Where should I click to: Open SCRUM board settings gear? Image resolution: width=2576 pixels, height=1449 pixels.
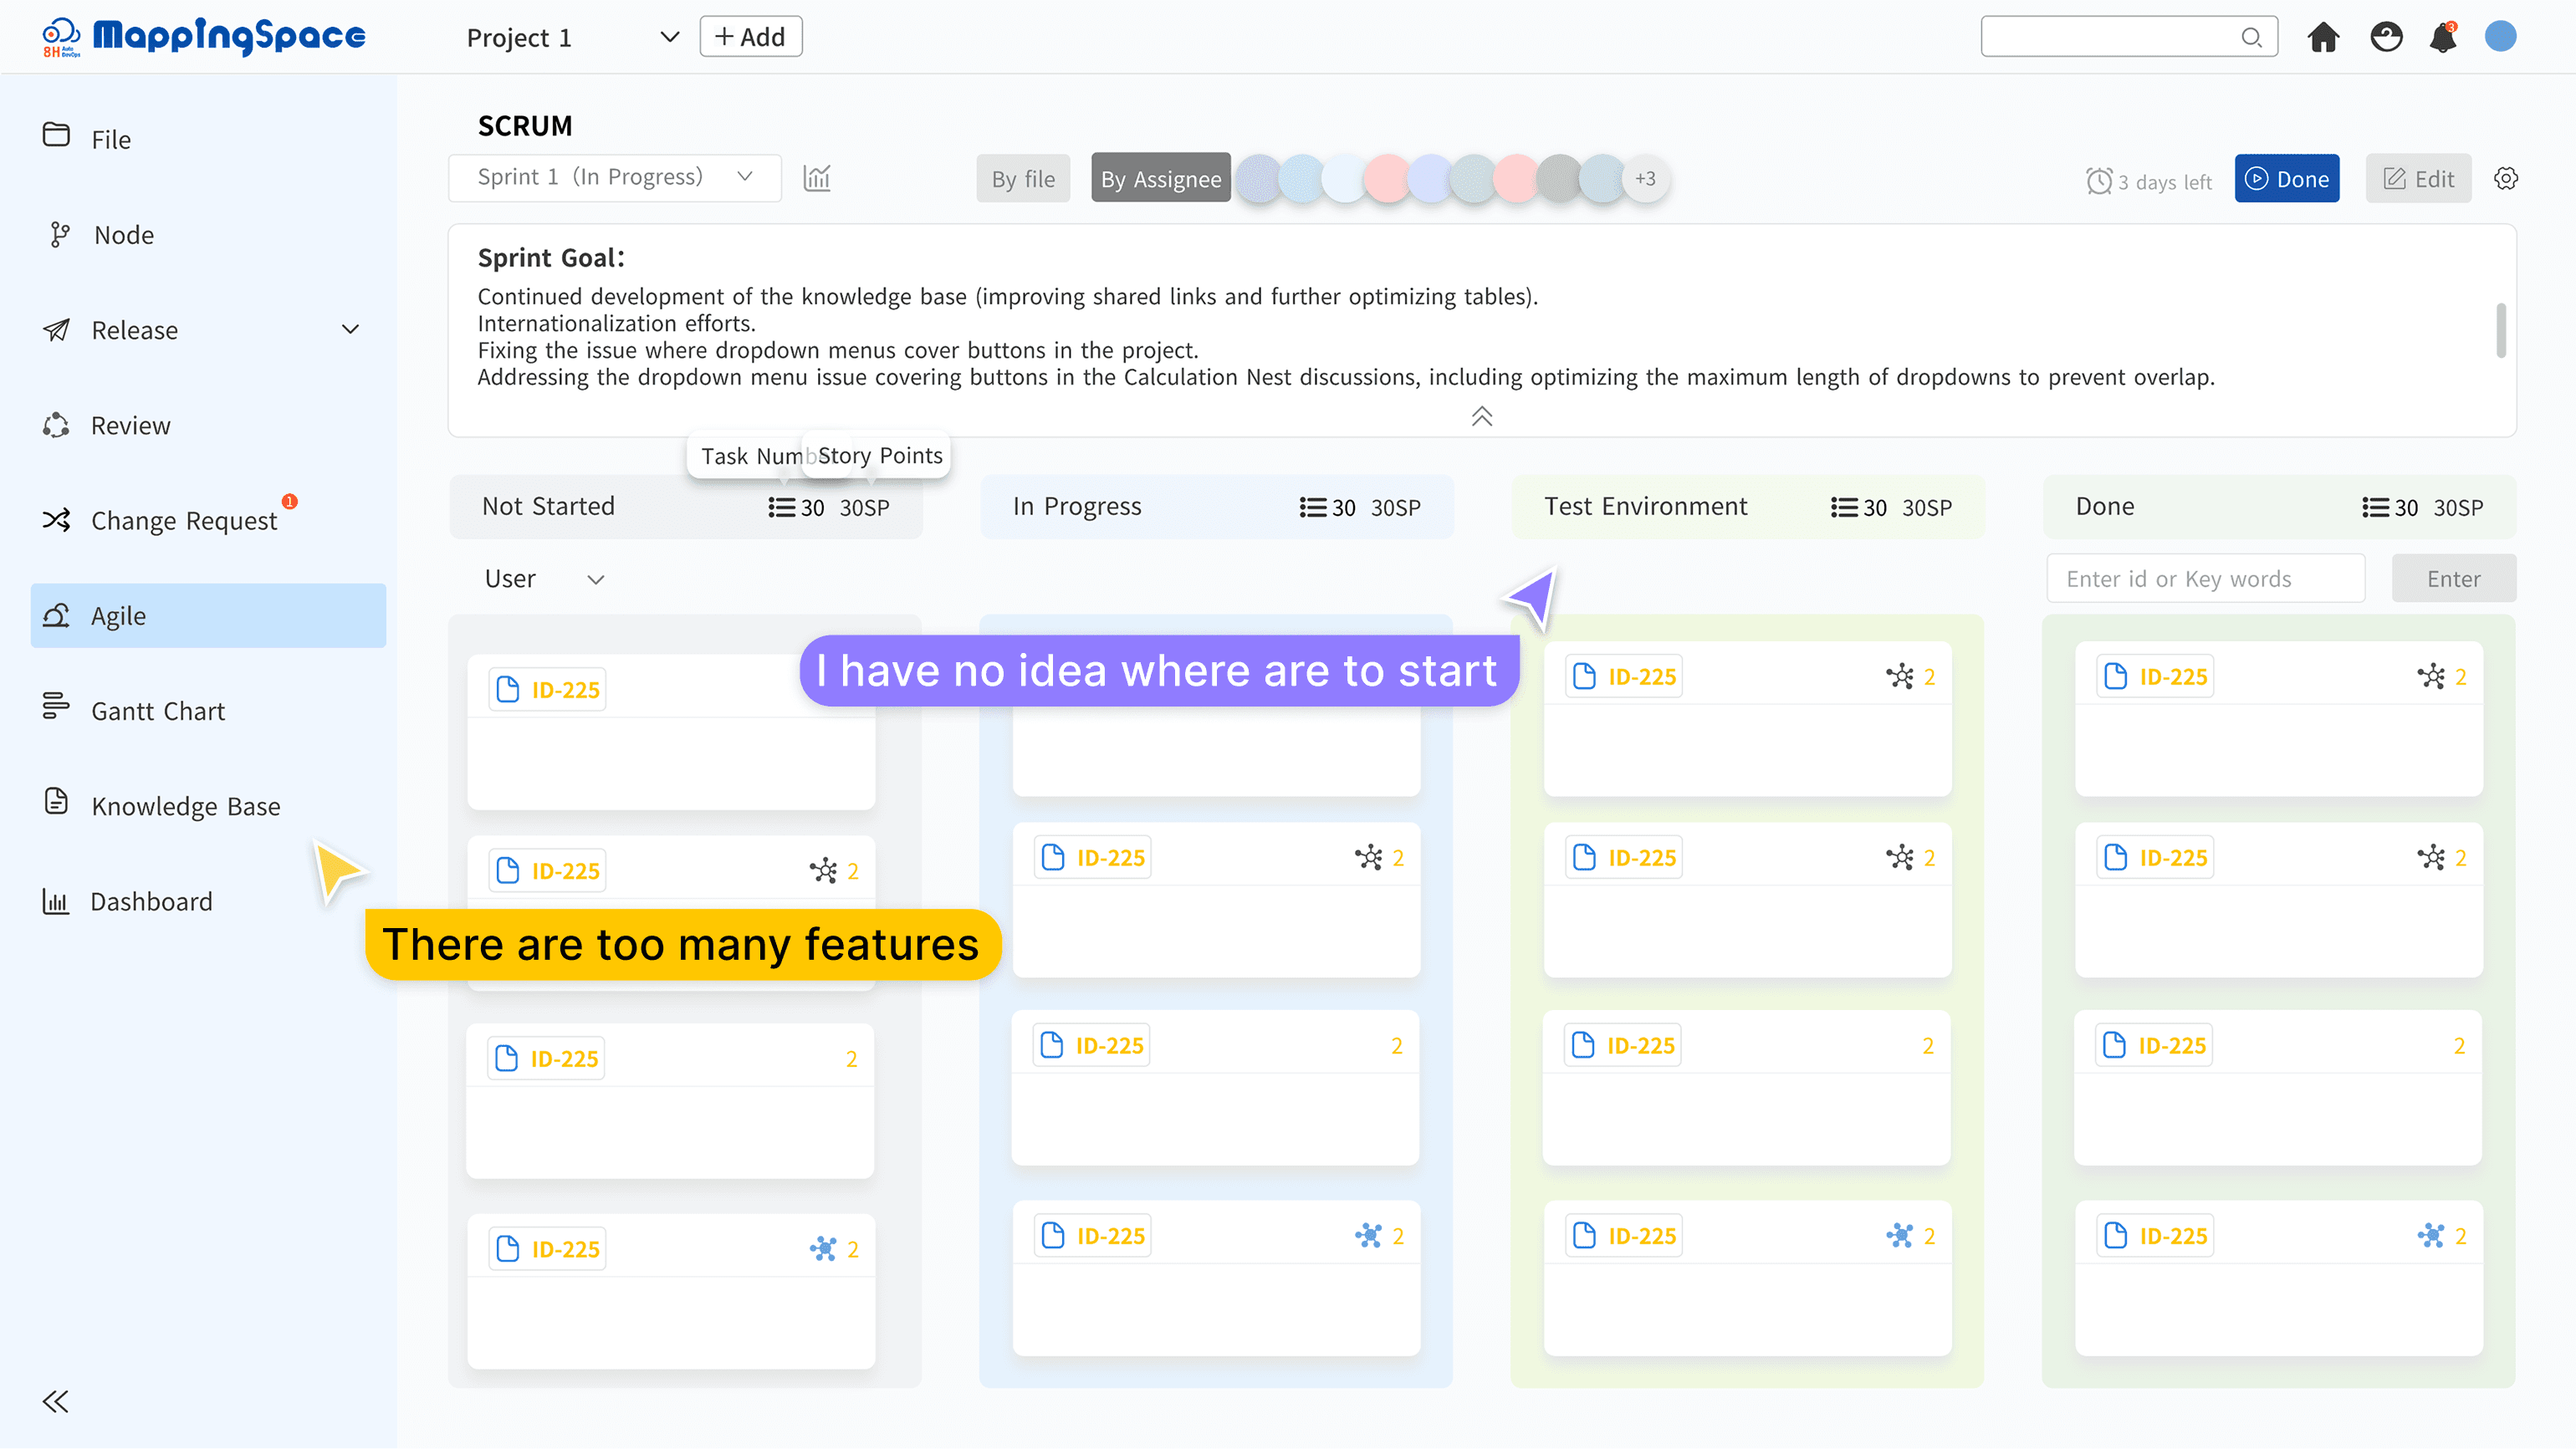click(2505, 178)
